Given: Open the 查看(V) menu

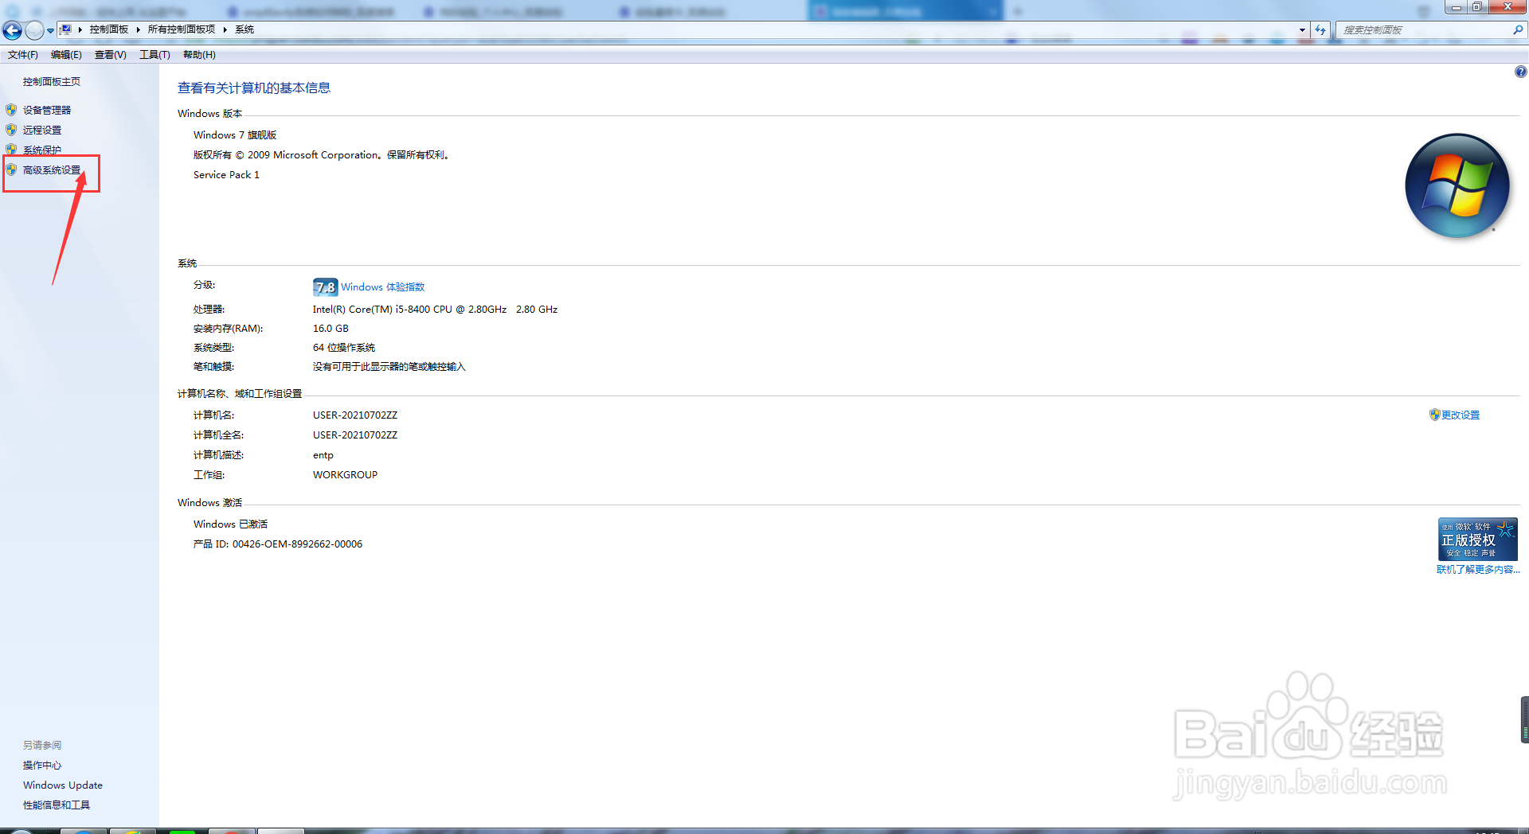Looking at the screenshot, I should pyautogui.click(x=111, y=55).
